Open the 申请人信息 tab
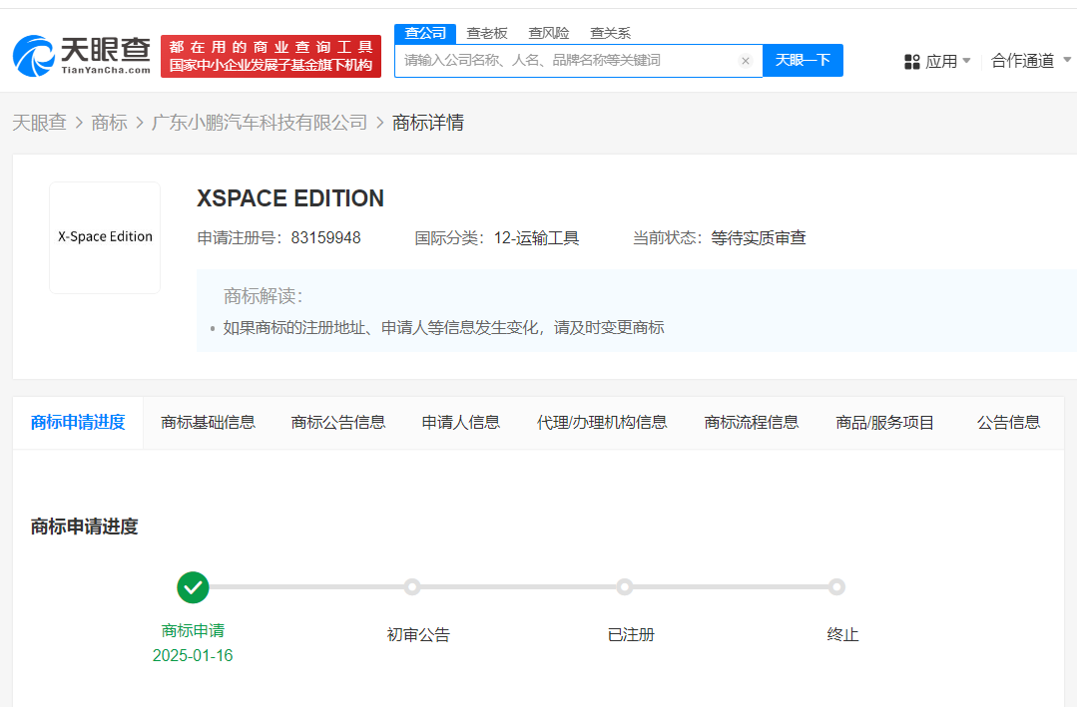Screen dimensions: 1077x707 pyautogui.click(x=461, y=422)
